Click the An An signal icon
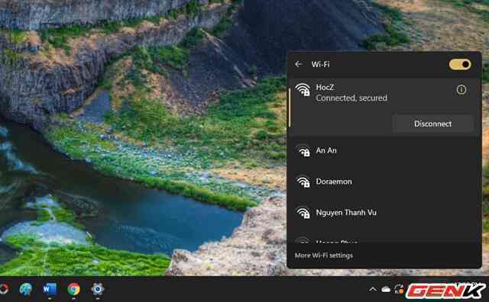489x302 pixels. pos(303,151)
